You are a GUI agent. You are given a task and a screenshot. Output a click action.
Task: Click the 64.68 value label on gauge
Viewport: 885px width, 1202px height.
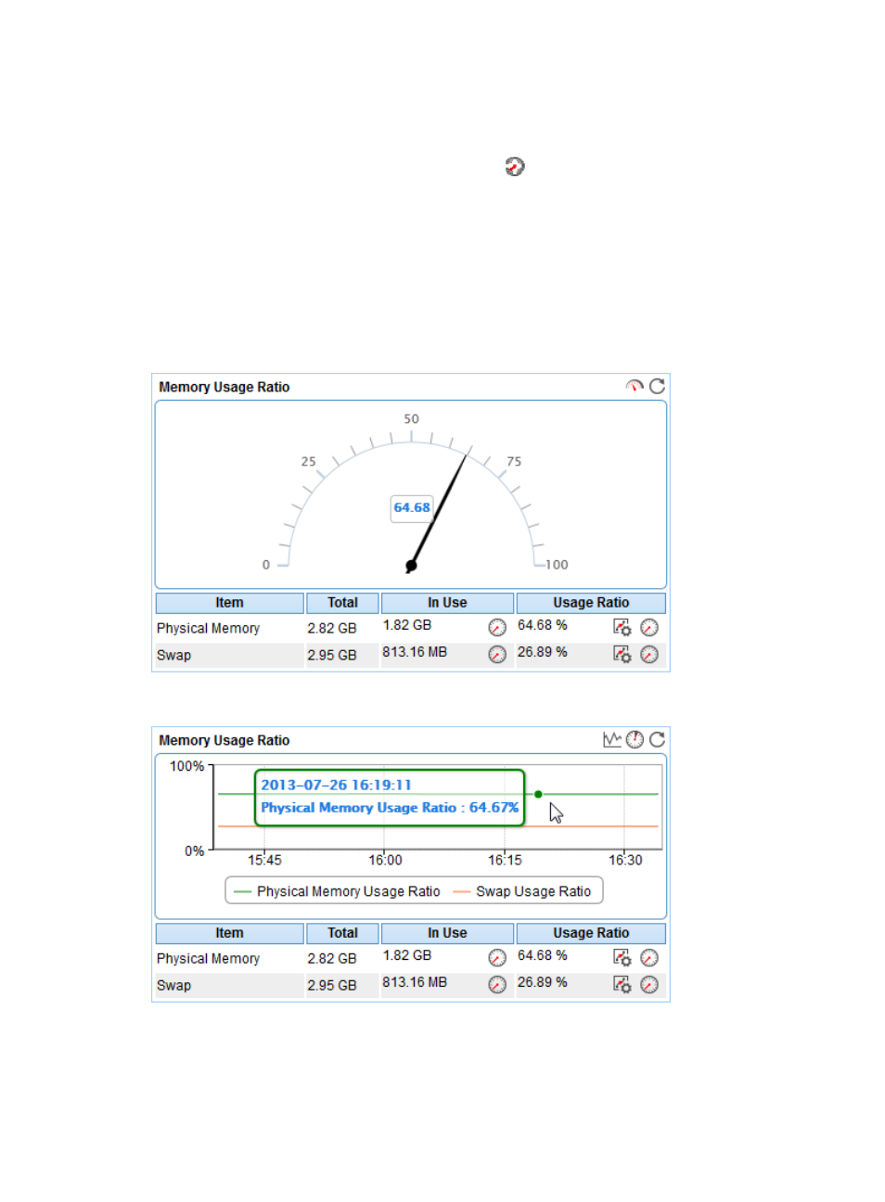tap(411, 507)
